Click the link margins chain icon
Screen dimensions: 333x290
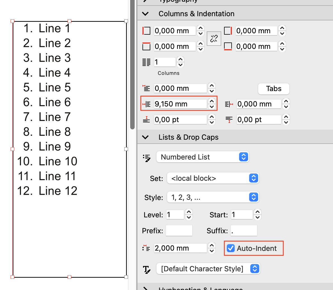click(214, 39)
